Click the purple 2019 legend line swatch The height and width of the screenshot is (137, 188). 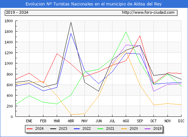148,129
